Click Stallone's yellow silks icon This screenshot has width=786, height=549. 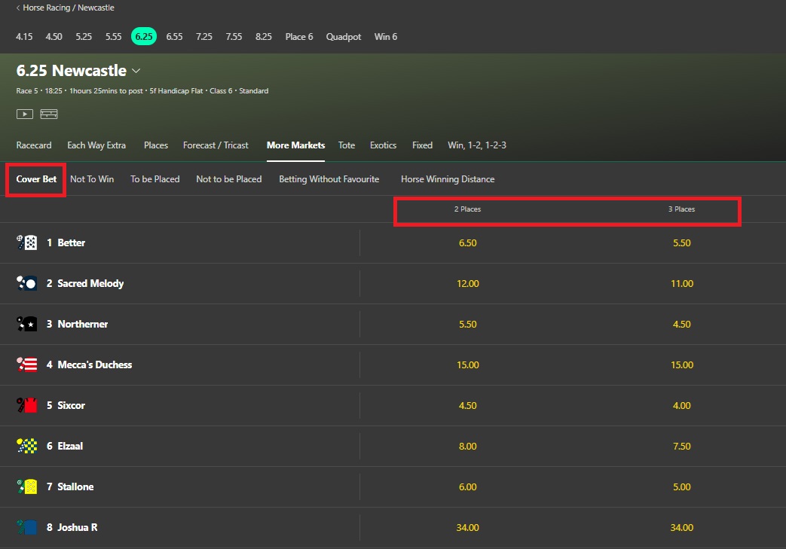tap(27, 486)
